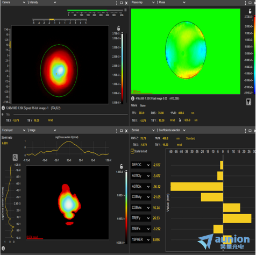Viewport: 256px width, 255px height.
Task: Maximize the Phase map panel
Action: pos(250,3)
